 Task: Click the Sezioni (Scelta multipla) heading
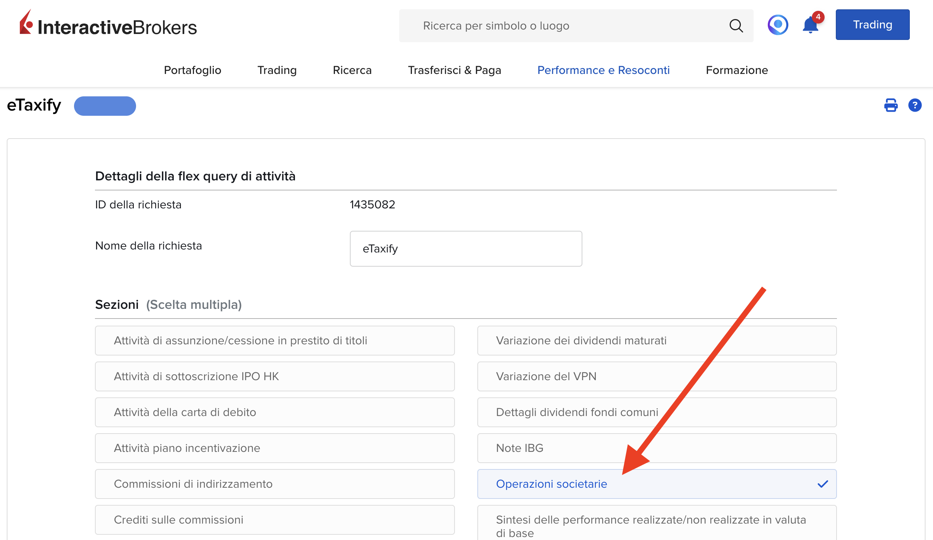tap(169, 305)
